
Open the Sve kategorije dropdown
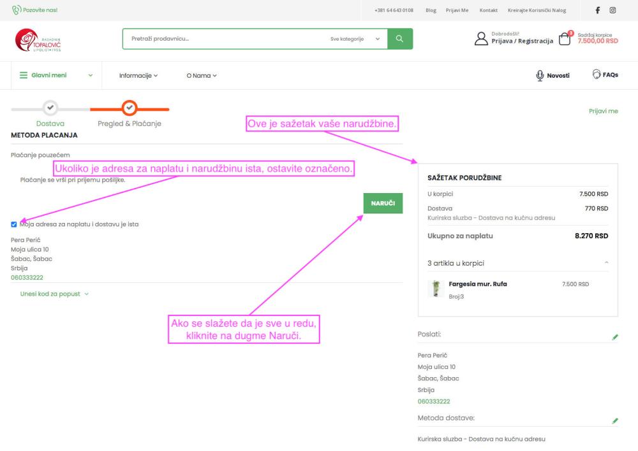click(x=354, y=39)
